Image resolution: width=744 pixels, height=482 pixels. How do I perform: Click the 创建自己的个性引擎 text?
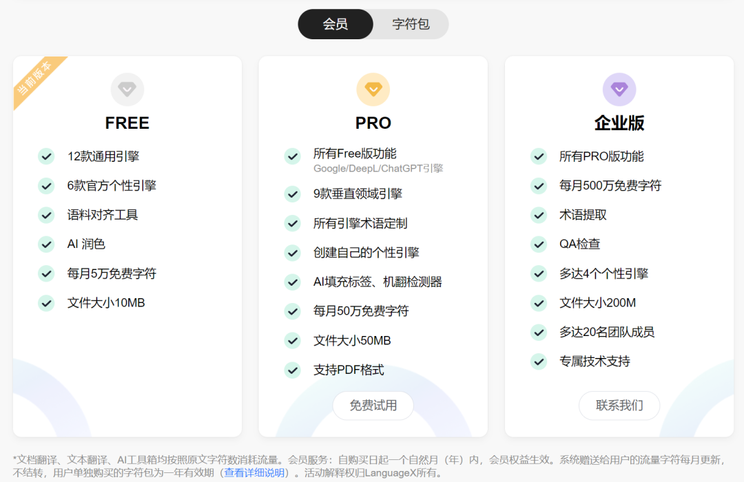pos(366,253)
